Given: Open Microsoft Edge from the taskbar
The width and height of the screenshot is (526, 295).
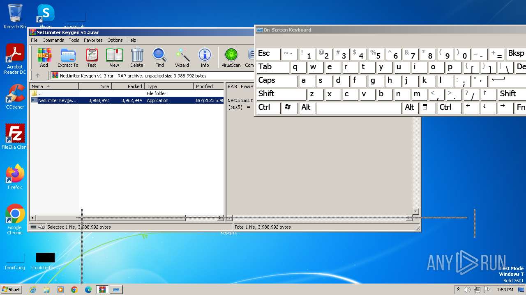Looking at the screenshot, I should pyautogui.click(x=88, y=290).
